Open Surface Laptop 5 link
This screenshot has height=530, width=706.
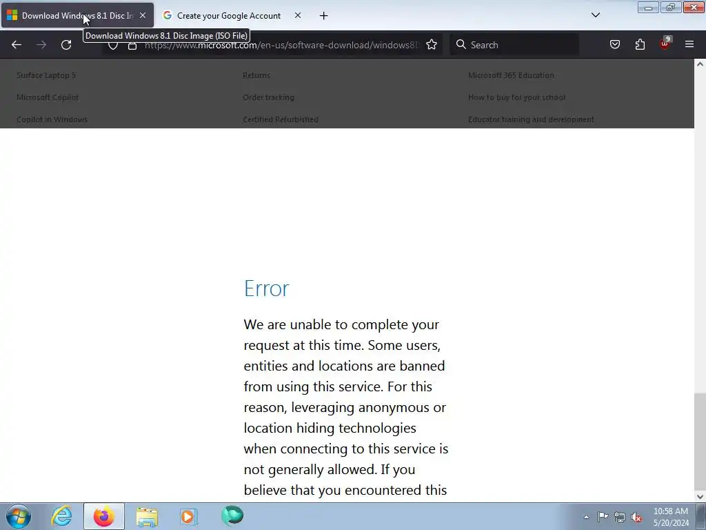(46, 75)
